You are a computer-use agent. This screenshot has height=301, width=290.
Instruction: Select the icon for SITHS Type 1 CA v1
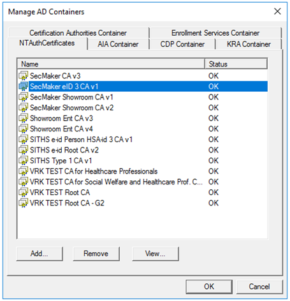coord(23,161)
